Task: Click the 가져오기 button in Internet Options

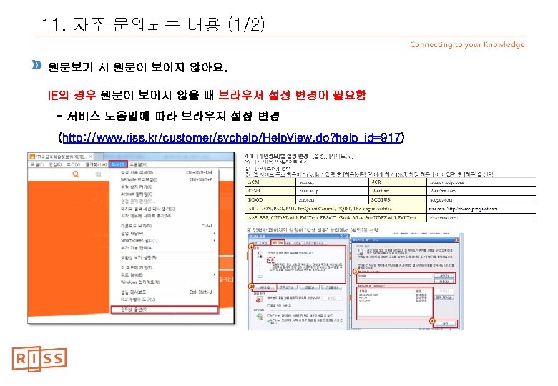Action: pos(287,287)
